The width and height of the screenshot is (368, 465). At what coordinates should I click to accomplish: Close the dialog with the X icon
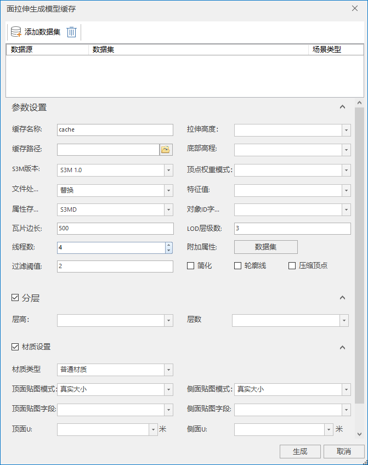point(355,8)
